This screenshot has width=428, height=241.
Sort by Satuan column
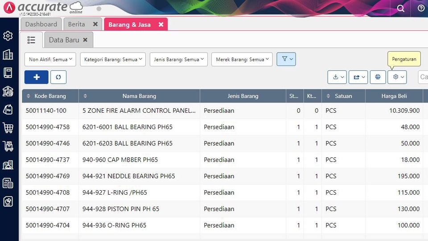pyautogui.click(x=343, y=96)
